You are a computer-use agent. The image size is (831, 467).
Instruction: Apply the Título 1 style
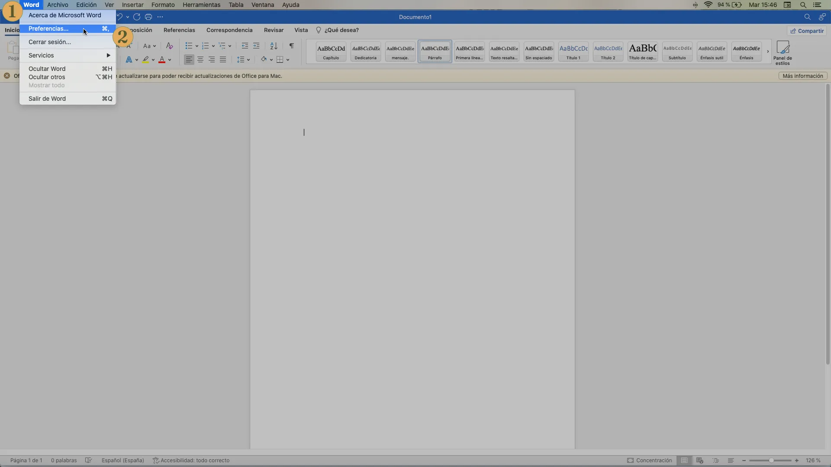click(573, 51)
